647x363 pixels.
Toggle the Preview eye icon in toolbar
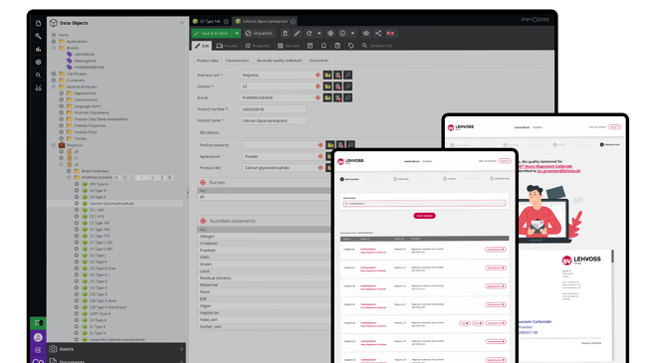pos(366,34)
